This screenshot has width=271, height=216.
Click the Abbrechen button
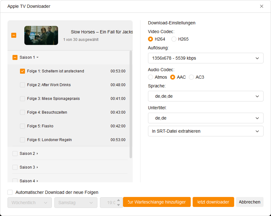pos(249,202)
